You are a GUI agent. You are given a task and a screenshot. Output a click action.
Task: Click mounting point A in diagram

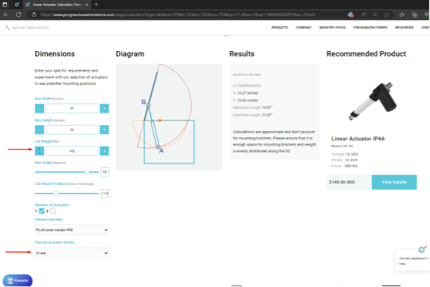(158, 148)
